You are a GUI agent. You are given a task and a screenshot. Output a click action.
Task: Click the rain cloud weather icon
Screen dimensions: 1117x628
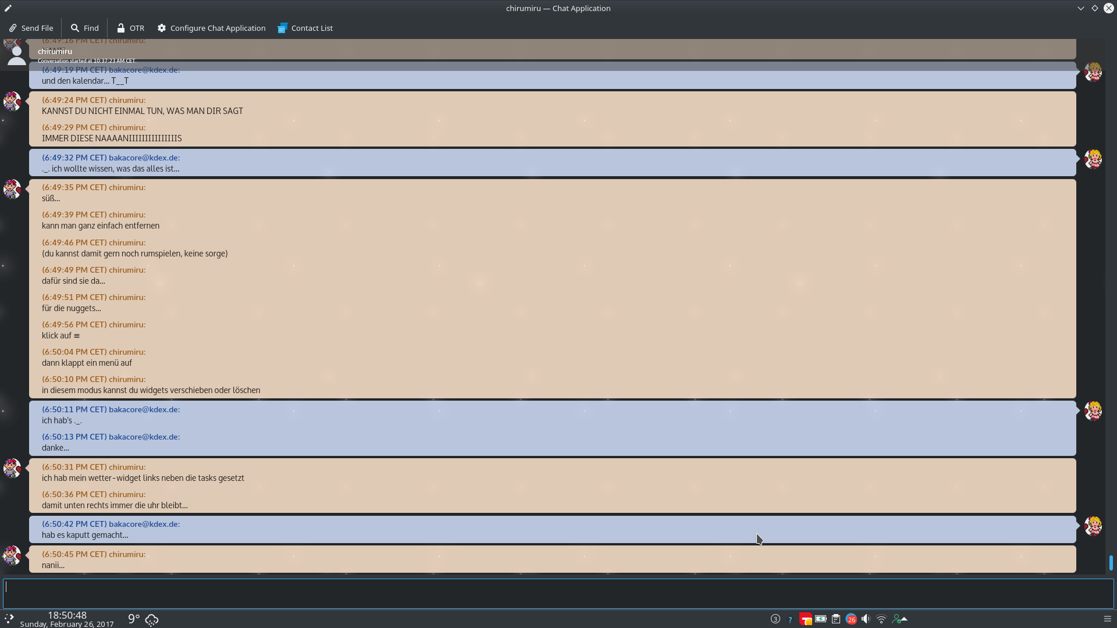pyautogui.click(x=152, y=619)
